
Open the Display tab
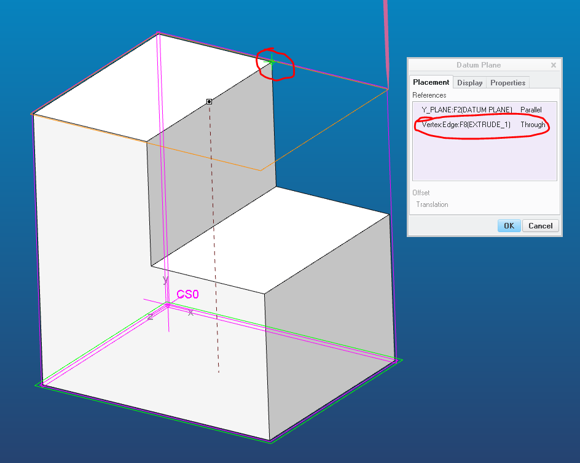[469, 83]
